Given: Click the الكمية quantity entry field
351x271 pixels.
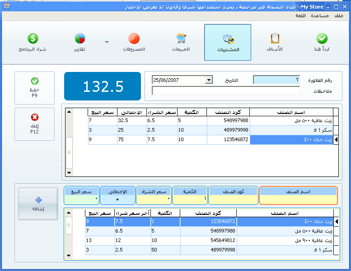Looking at the screenshot, I should coord(190,199).
